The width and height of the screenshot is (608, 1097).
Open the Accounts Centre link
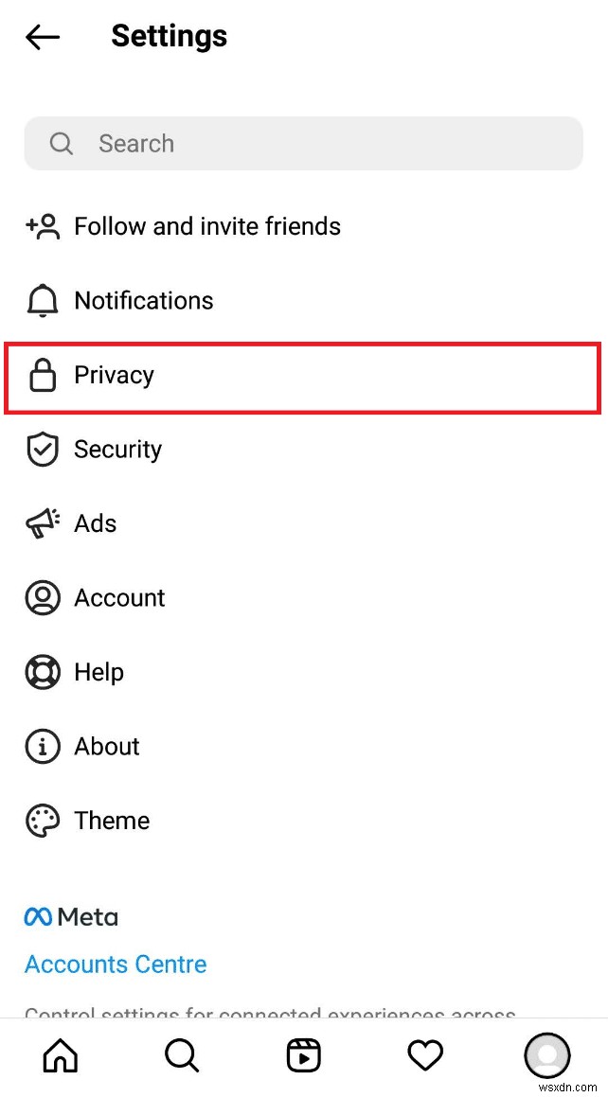116,964
